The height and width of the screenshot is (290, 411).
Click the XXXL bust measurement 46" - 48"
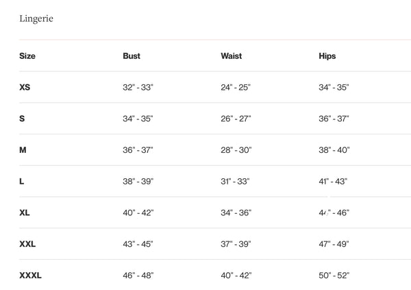(138, 276)
